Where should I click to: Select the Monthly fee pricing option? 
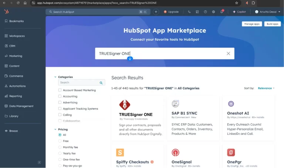[60, 147]
